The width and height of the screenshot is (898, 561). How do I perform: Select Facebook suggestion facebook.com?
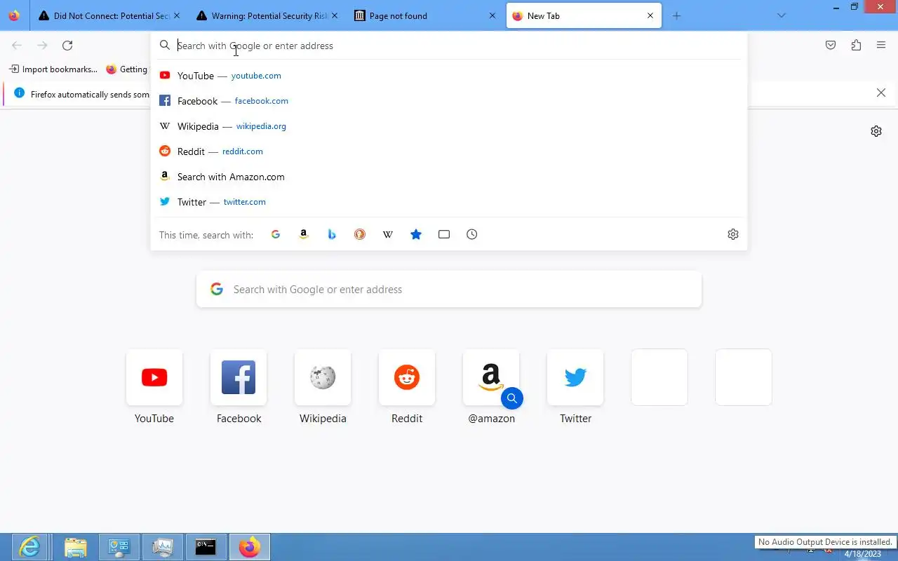click(449, 101)
